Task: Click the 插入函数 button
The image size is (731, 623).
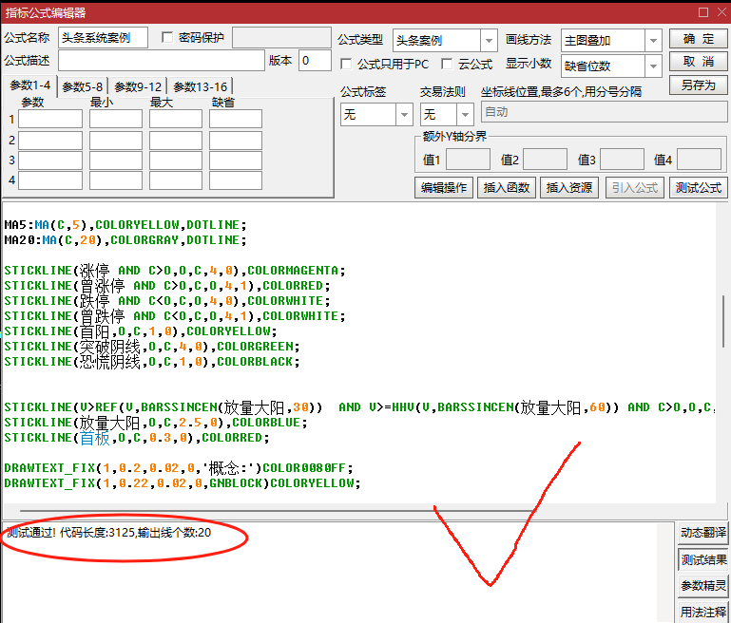Action: (505, 187)
